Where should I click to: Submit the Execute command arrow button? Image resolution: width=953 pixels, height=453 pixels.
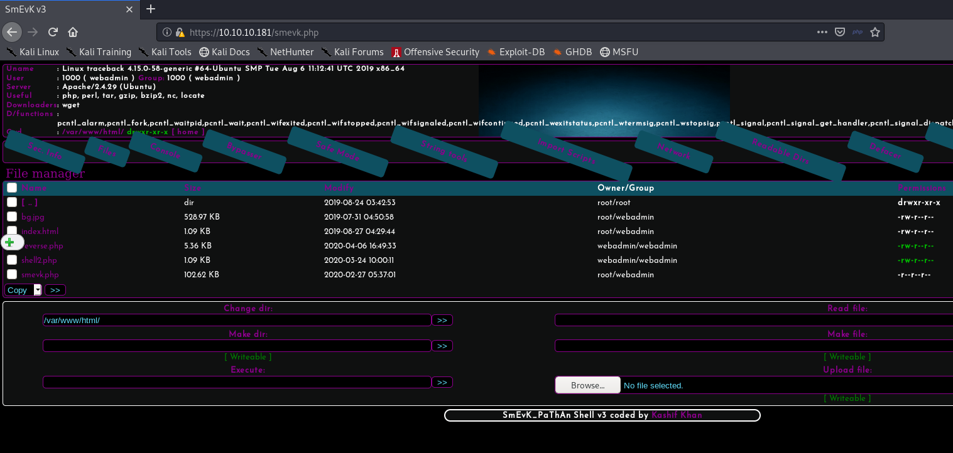[442, 382]
